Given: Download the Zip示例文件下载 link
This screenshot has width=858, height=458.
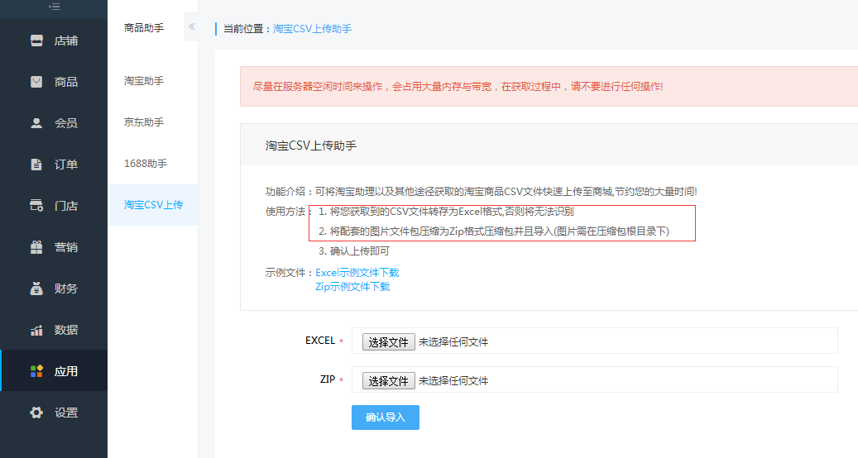Looking at the screenshot, I should point(352,287).
